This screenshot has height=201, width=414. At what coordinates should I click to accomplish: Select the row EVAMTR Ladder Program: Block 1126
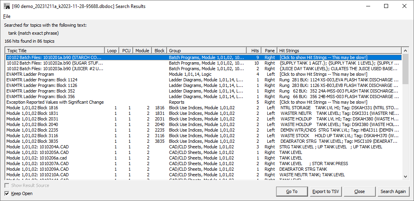coord(204,85)
